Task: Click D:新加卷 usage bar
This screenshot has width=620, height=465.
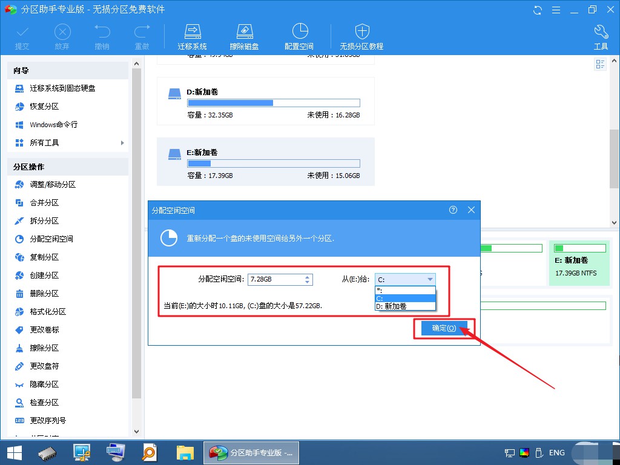Action: 274,103
